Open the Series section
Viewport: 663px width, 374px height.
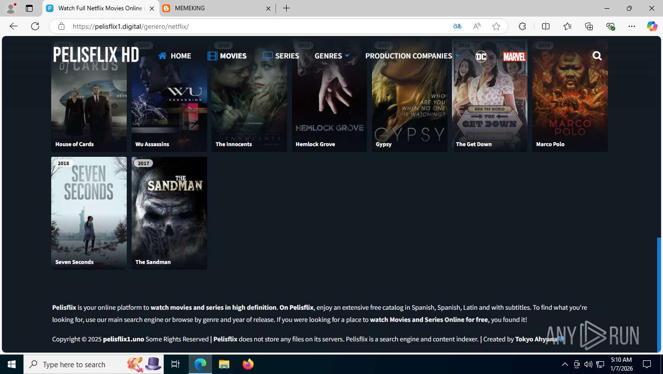[281, 56]
